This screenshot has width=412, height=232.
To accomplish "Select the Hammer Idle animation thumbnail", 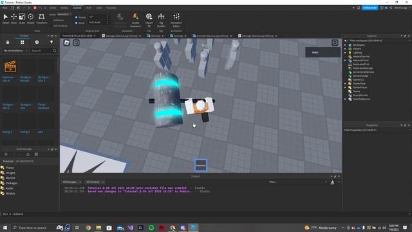I will point(10,66).
